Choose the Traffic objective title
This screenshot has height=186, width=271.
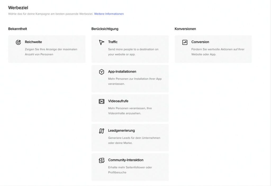click(113, 42)
